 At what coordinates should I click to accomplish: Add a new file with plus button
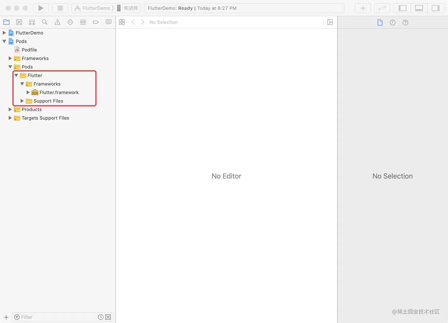[6, 317]
